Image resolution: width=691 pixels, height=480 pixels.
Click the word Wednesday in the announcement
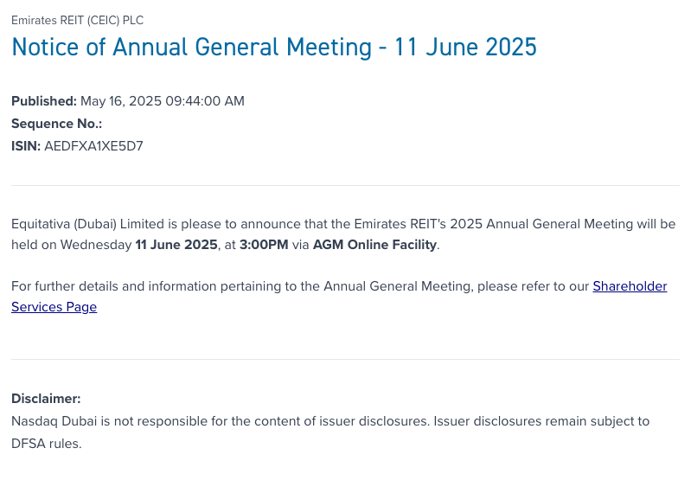coord(96,245)
